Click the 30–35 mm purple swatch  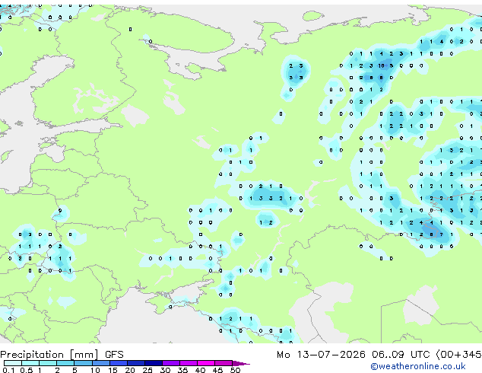[x=170, y=363]
